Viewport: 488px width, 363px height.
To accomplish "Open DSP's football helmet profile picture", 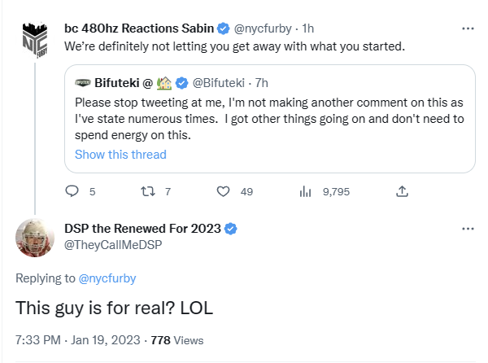I will point(35,238).
